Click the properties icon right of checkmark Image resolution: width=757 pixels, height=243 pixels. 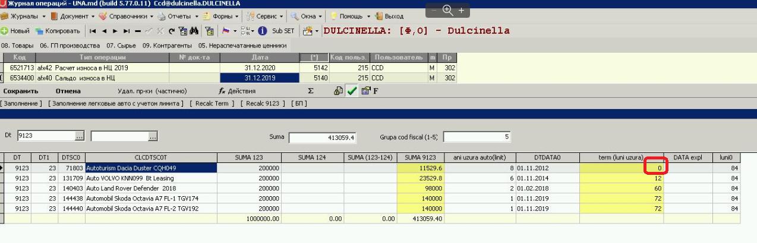point(365,91)
